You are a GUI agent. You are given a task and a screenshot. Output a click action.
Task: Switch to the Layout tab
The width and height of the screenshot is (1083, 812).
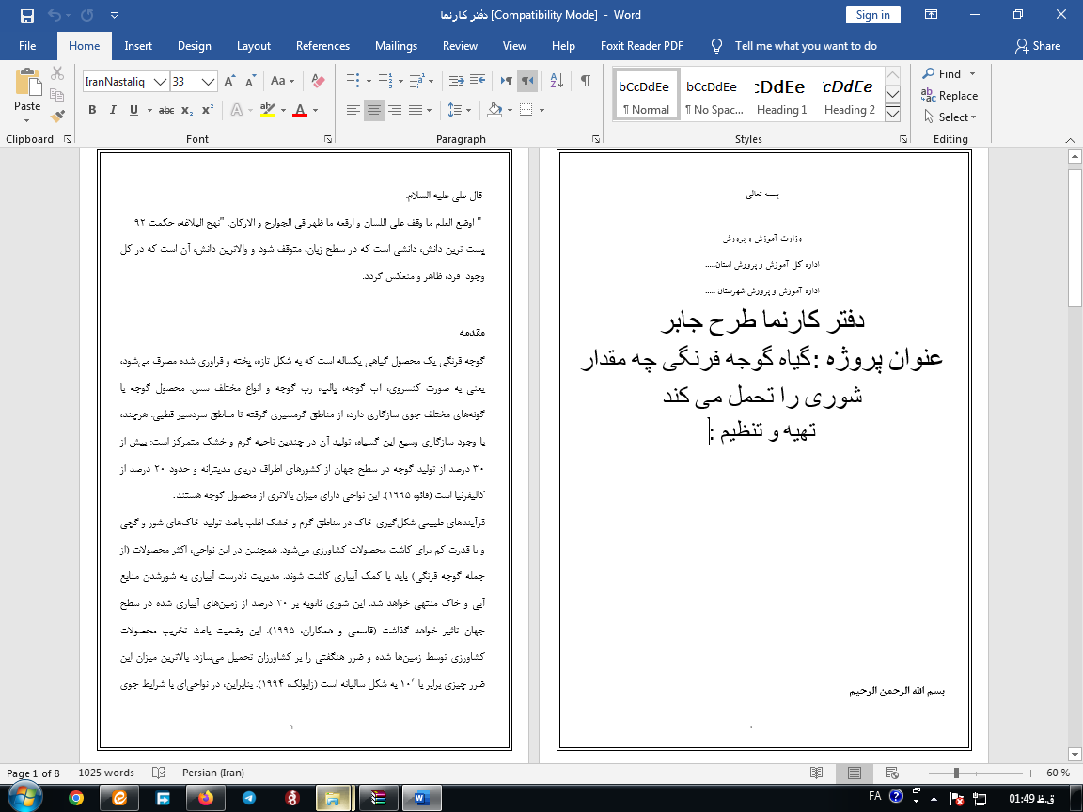pyautogui.click(x=253, y=46)
